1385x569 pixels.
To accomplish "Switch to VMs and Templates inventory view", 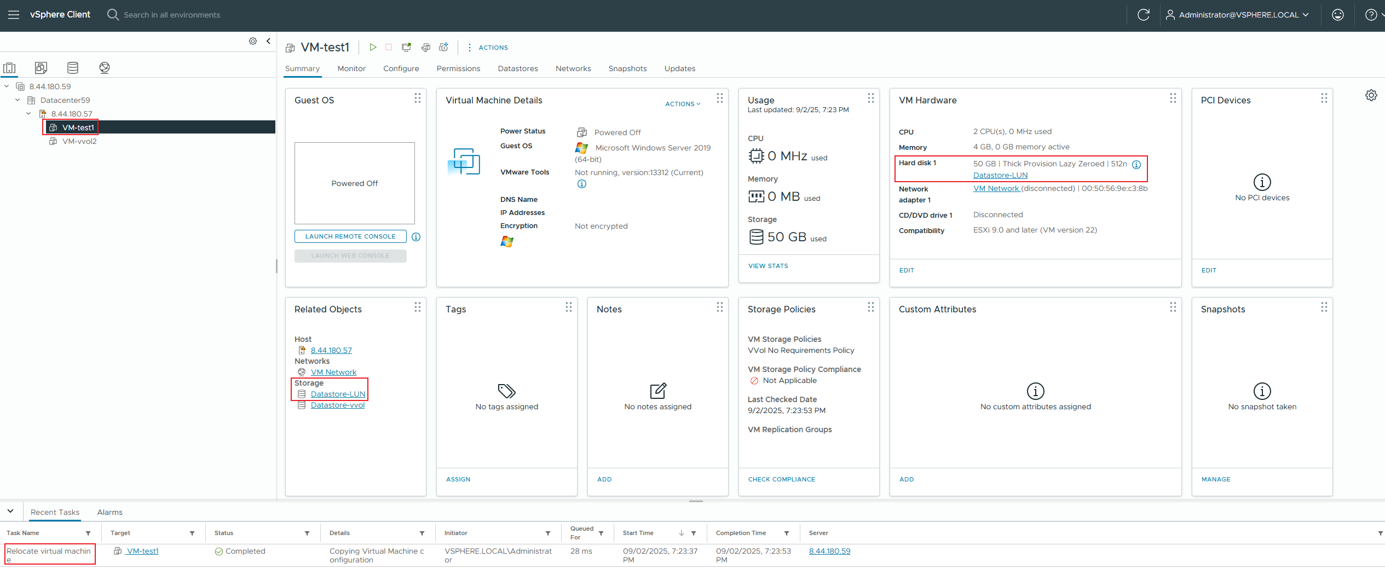I will pyautogui.click(x=41, y=68).
